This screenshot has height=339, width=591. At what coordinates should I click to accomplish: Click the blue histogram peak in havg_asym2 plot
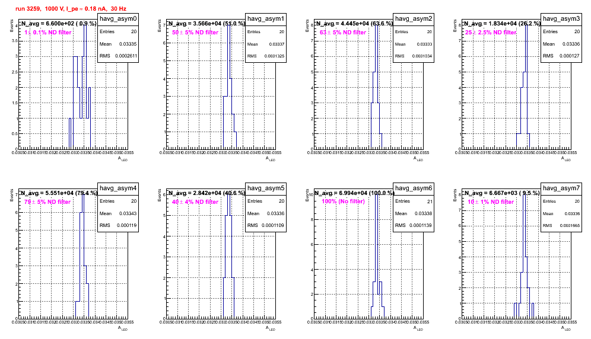[x=377, y=25]
